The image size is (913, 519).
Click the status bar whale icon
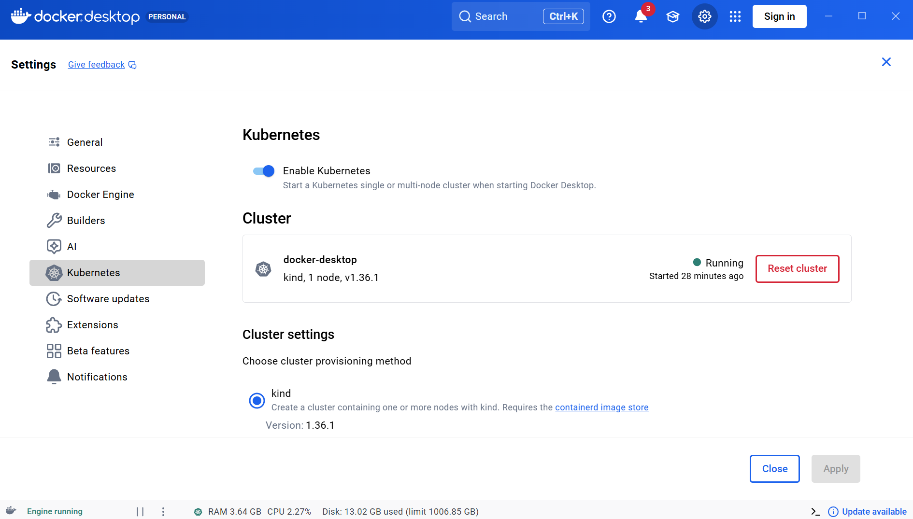11,511
